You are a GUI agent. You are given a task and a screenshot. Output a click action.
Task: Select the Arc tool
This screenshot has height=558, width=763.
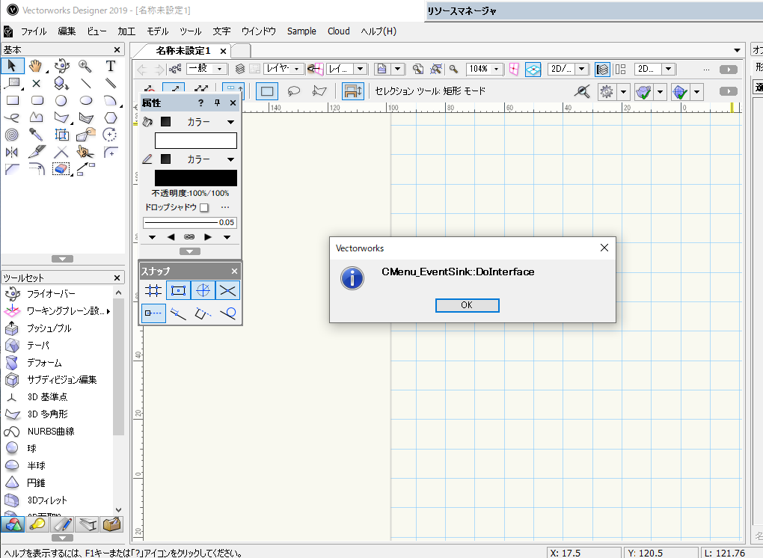111,101
